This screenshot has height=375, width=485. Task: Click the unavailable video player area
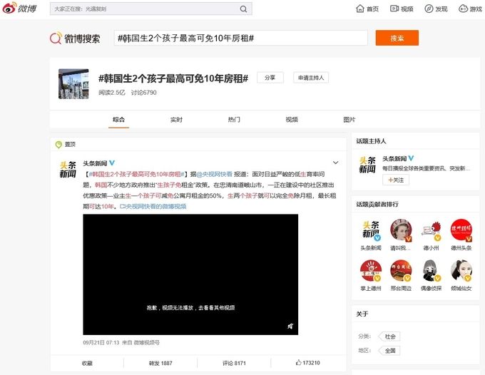(x=190, y=274)
